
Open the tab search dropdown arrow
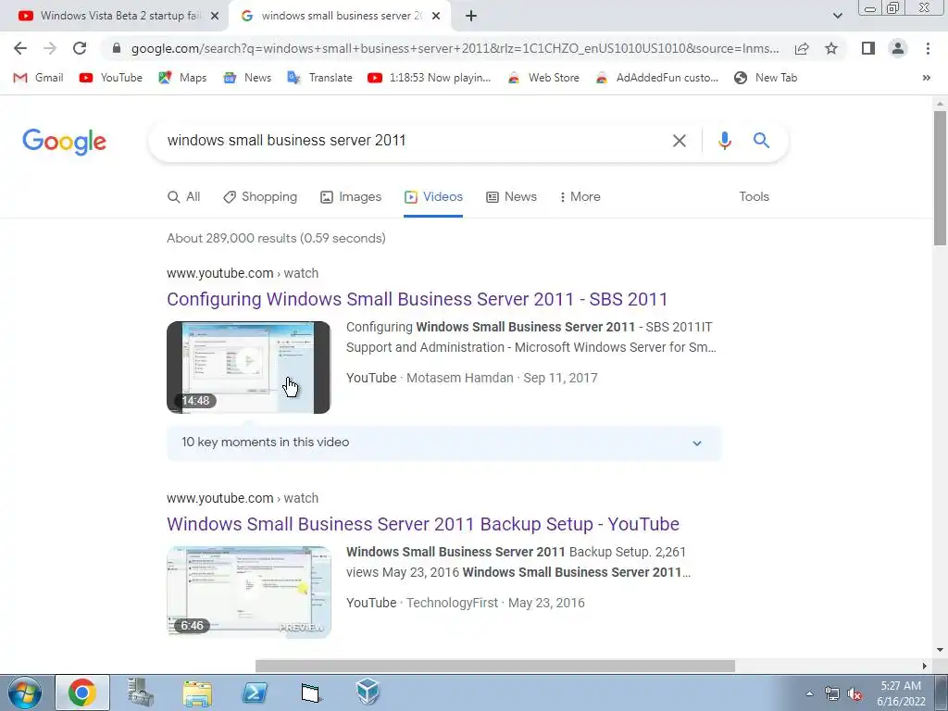click(x=837, y=16)
